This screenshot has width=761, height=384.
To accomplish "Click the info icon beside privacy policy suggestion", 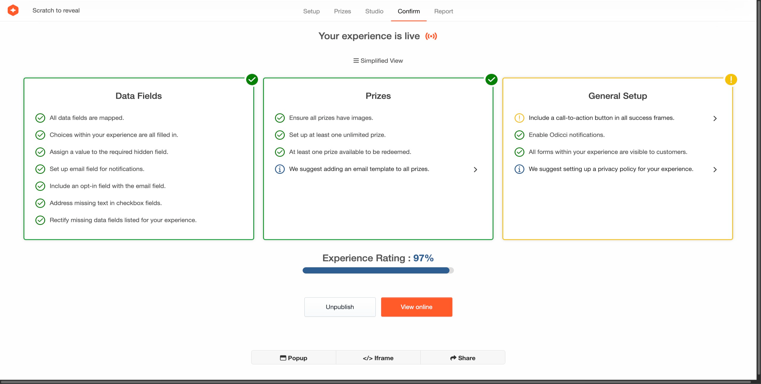I will 519,169.
